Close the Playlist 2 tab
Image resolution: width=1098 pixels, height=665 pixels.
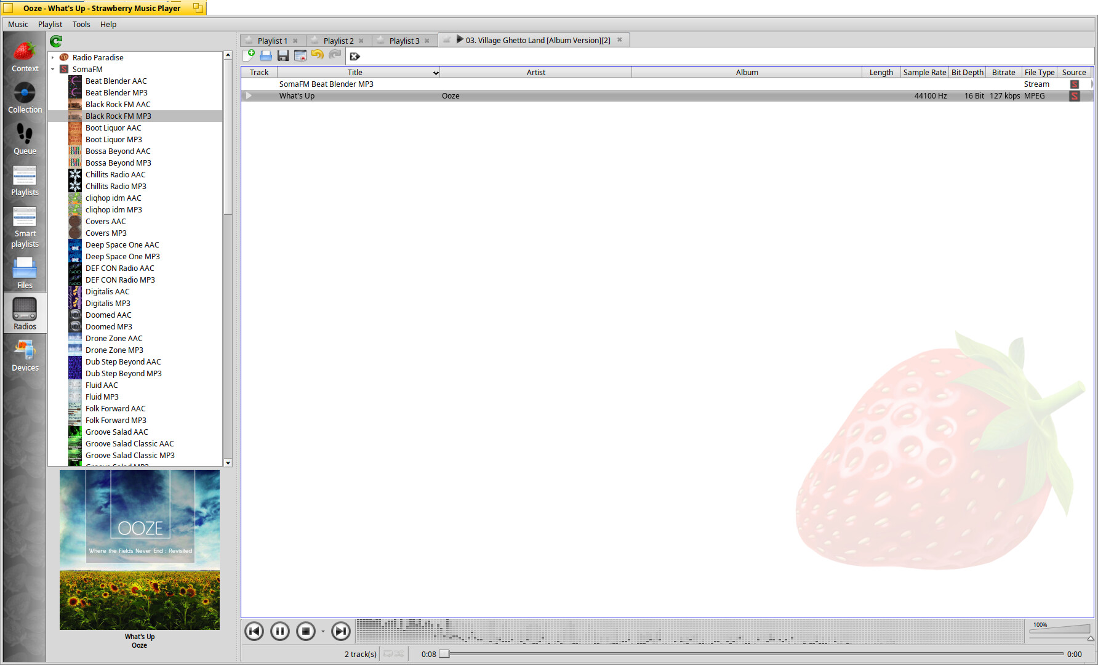361,41
